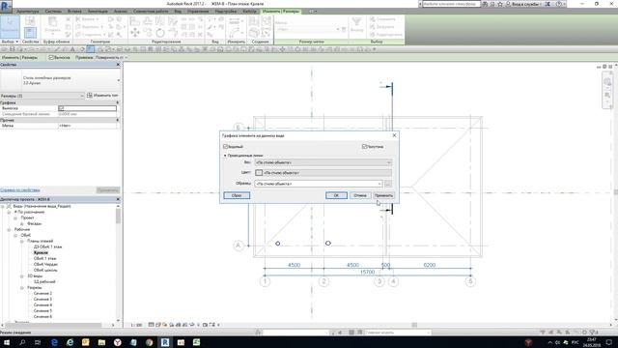Click the 15700 overall dimension text

[x=367, y=272]
